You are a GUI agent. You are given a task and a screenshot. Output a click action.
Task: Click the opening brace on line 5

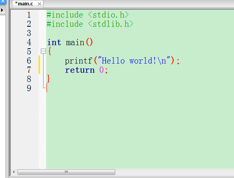[x=50, y=51]
